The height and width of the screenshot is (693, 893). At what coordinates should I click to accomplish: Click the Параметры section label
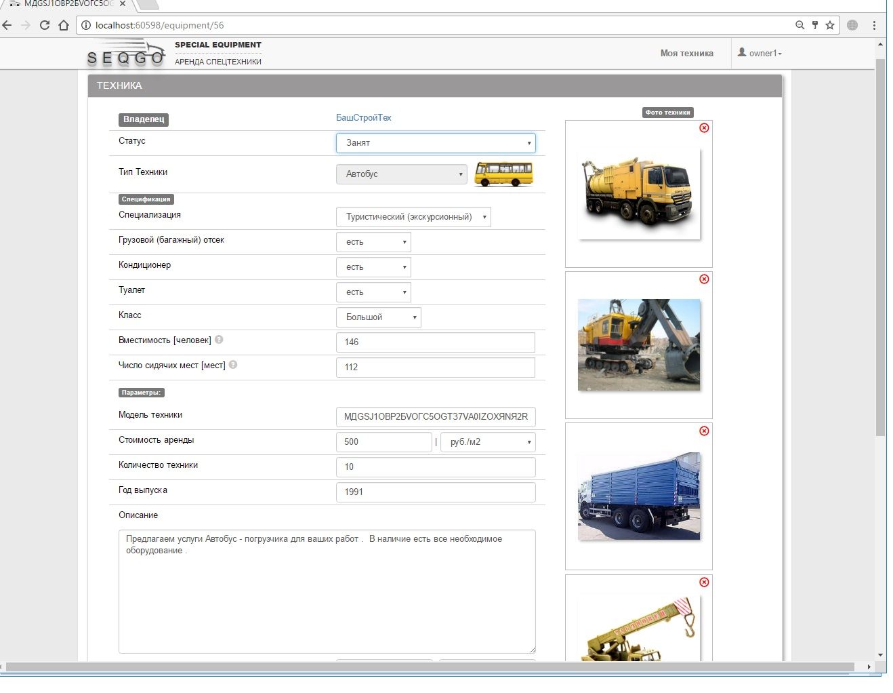tap(142, 393)
